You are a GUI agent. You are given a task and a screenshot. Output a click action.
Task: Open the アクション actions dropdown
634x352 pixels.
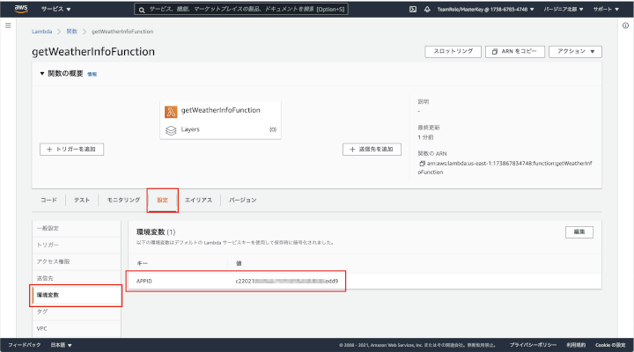tap(575, 51)
